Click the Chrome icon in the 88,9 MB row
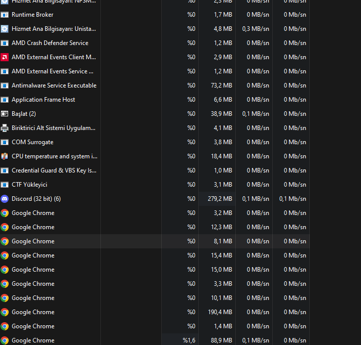361x345 pixels. click(5, 340)
